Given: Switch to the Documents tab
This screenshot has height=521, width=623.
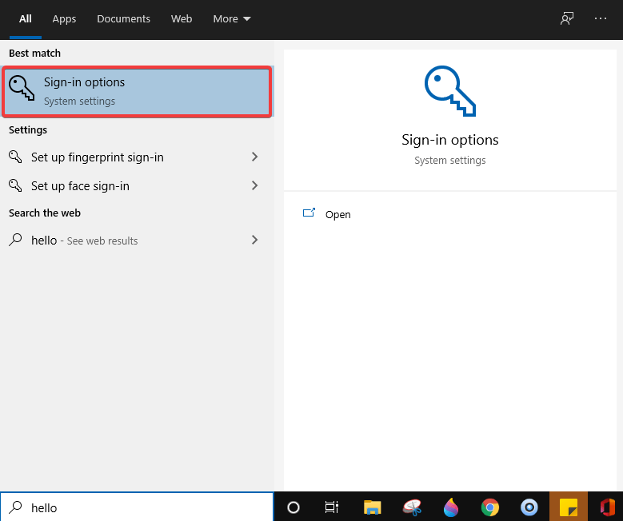Looking at the screenshot, I should click(123, 18).
